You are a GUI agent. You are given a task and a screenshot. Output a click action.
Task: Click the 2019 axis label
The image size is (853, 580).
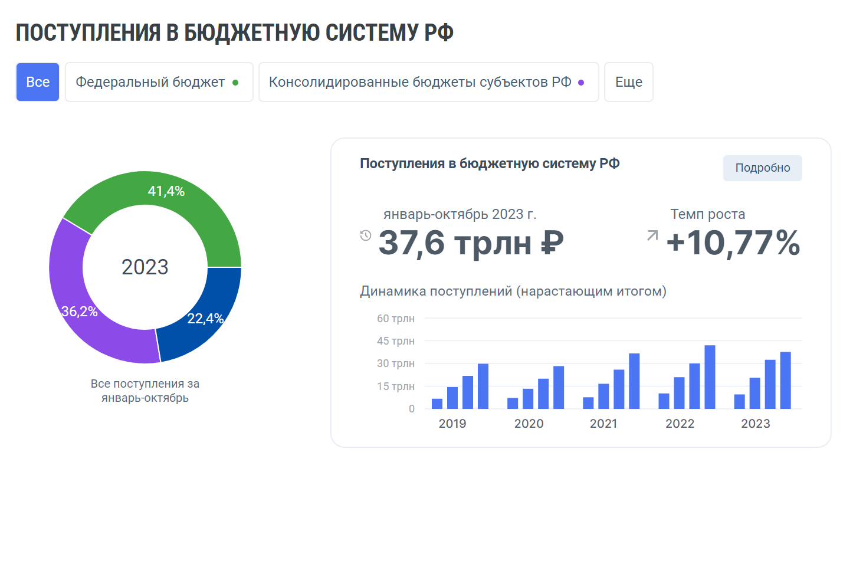(x=452, y=424)
